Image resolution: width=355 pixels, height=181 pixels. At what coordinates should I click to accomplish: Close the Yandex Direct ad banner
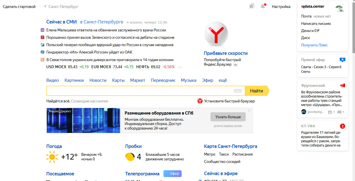pyautogui.click(x=249, y=111)
